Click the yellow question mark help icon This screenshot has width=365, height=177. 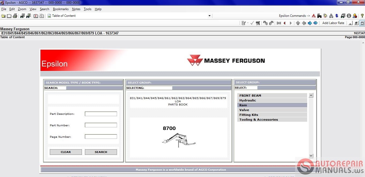tap(362, 16)
